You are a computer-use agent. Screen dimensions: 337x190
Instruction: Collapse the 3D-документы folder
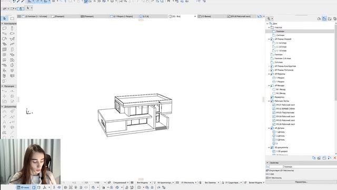[269, 148]
